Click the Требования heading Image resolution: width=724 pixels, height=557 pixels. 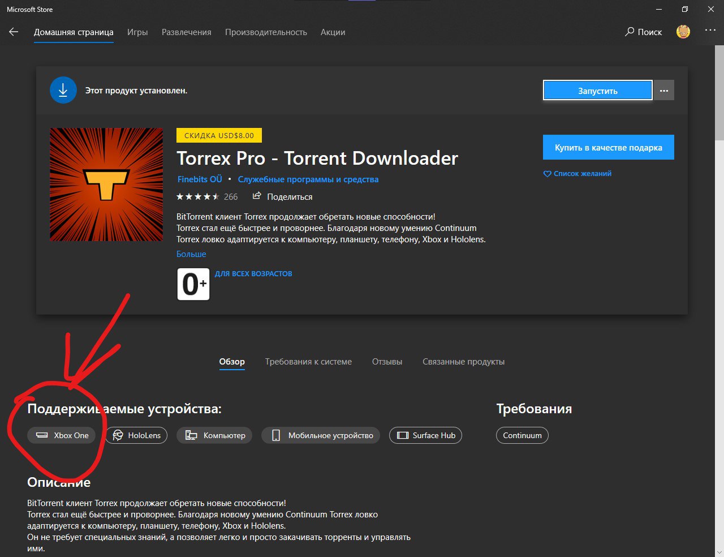click(534, 409)
